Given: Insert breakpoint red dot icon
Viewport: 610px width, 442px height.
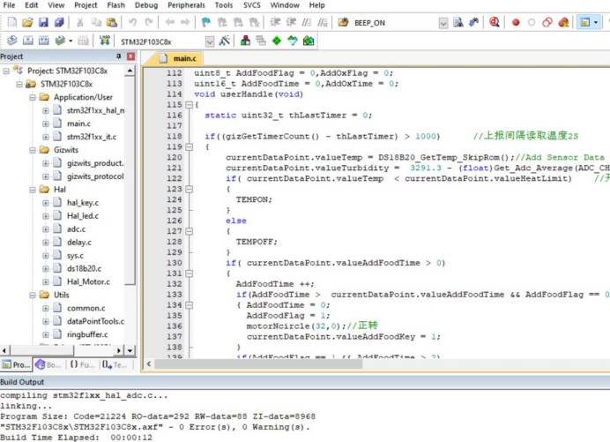Looking at the screenshot, I should 516,22.
